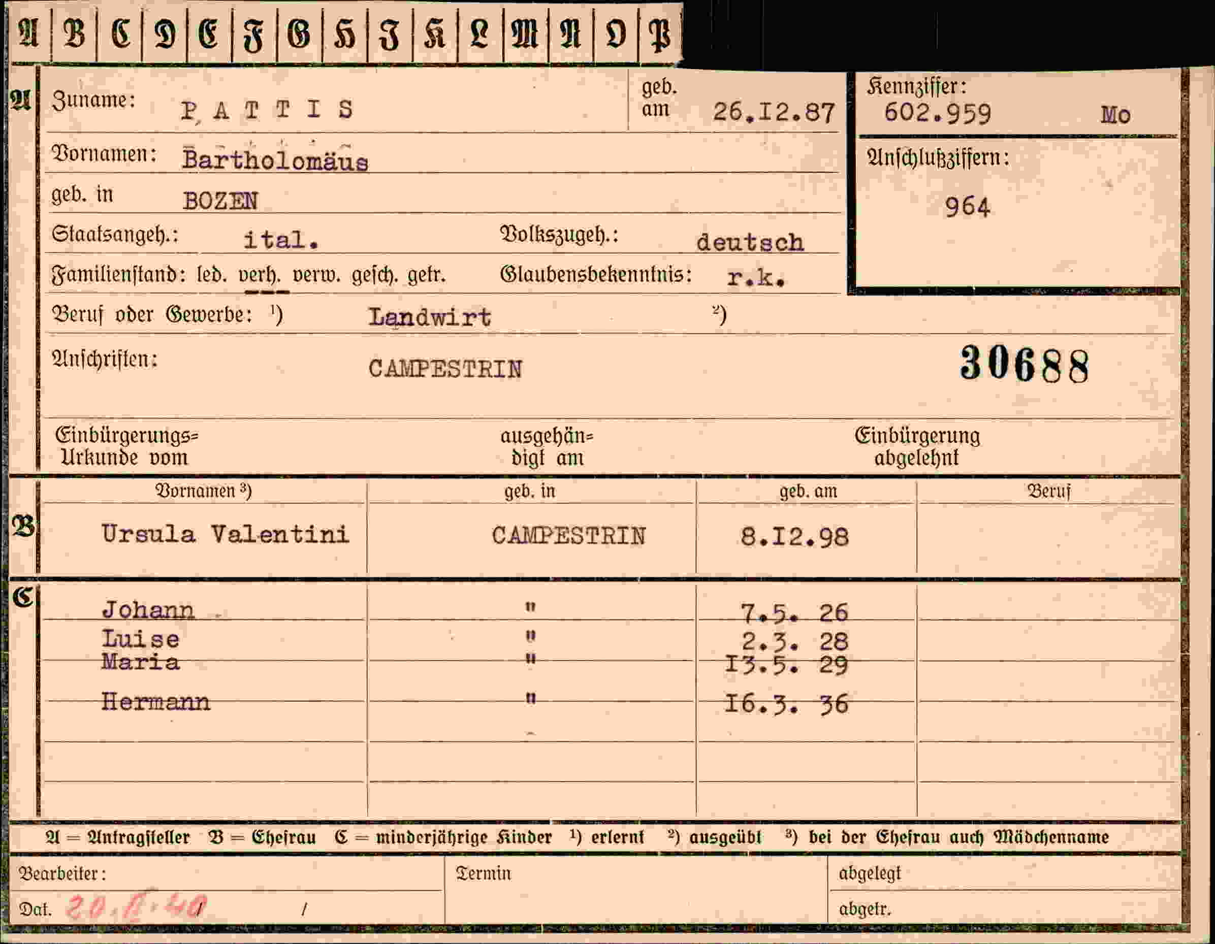Click the Volkszugeh. label
The width and height of the screenshot is (1215, 944).
point(559,235)
